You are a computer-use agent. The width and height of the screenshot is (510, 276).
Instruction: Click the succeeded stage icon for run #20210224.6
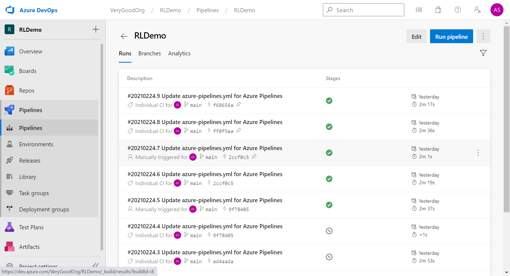(329, 179)
